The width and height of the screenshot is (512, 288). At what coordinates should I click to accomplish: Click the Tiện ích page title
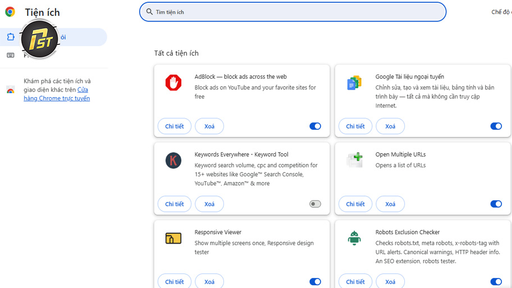(43, 12)
